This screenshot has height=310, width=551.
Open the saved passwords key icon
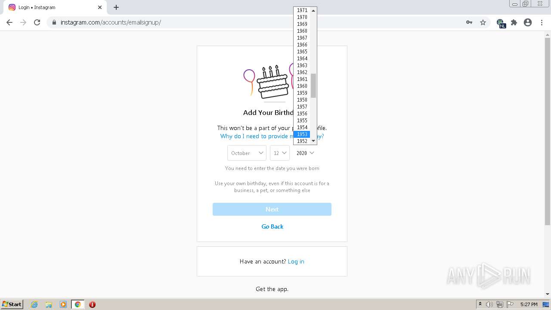click(469, 22)
